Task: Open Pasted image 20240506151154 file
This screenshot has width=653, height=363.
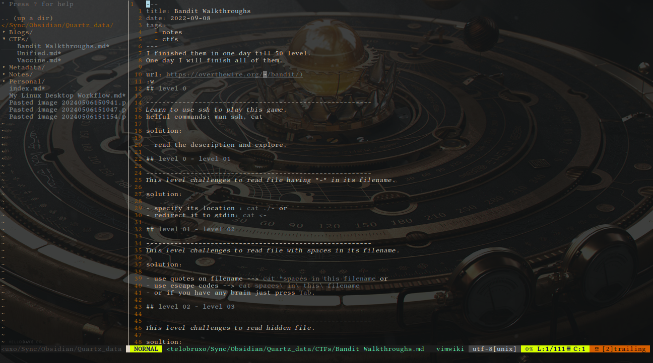Action: click(x=68, y=117)
